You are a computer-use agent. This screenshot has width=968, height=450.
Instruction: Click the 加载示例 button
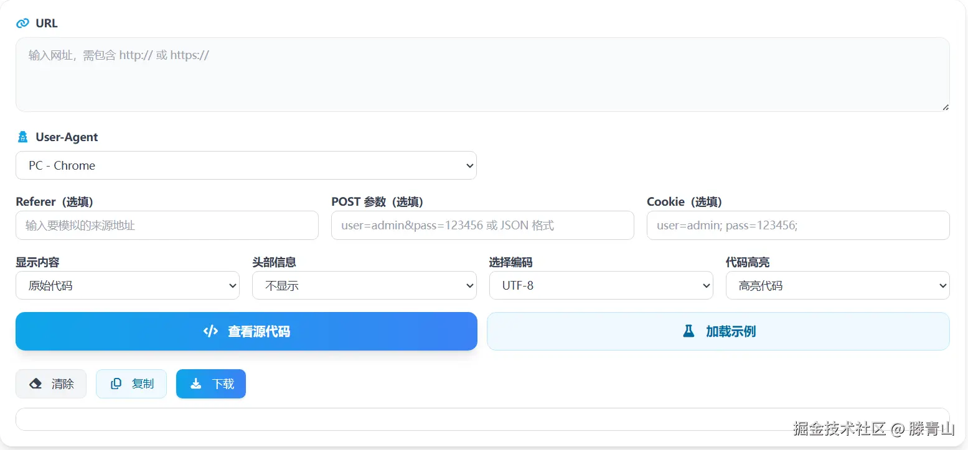[718, 331]
